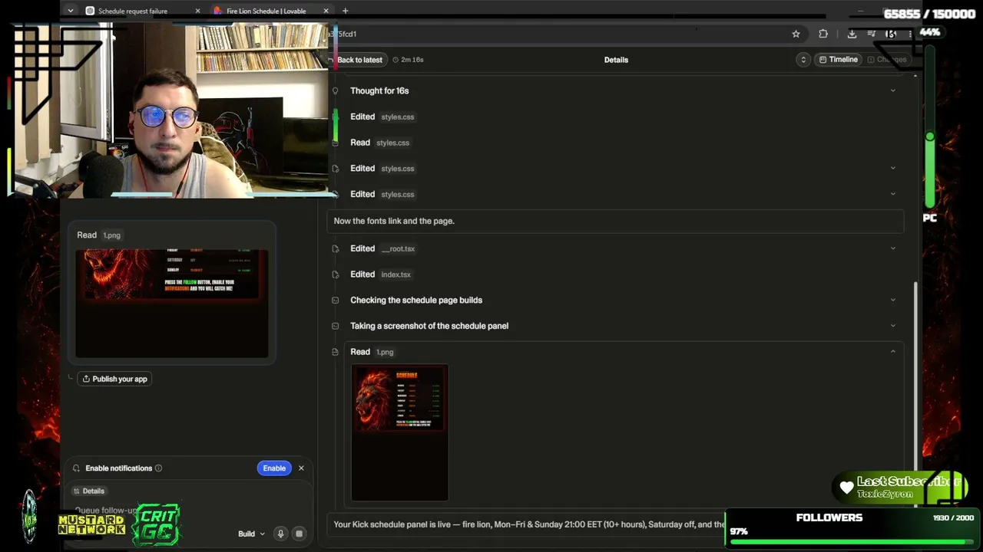This screenshot has width=983, height=552.
Task: Click Back to latest button
Action: pos(359,60)
